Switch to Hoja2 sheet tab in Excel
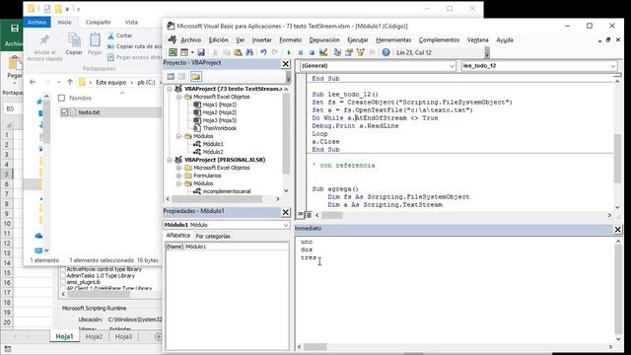 (94, 336)
